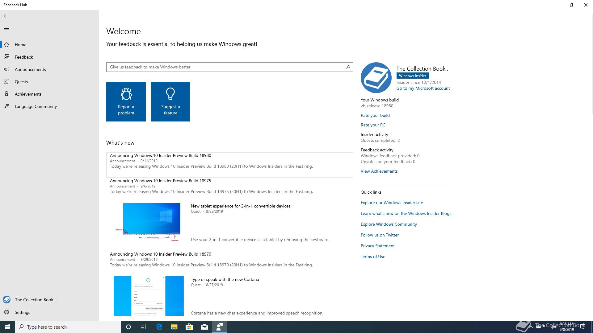Image resolution: width=593 pixels, height=333 pixels.
Task: Open the Language Community page
Action: point(36,106)
